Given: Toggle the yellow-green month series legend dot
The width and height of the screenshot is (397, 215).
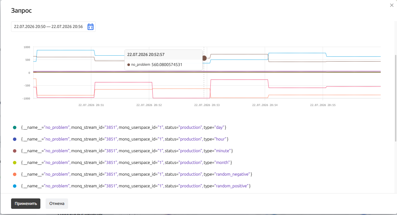Looking at the screenshot, I should (x=14, y=163).
